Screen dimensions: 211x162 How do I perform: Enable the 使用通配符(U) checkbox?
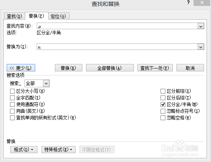coord(12,104)
